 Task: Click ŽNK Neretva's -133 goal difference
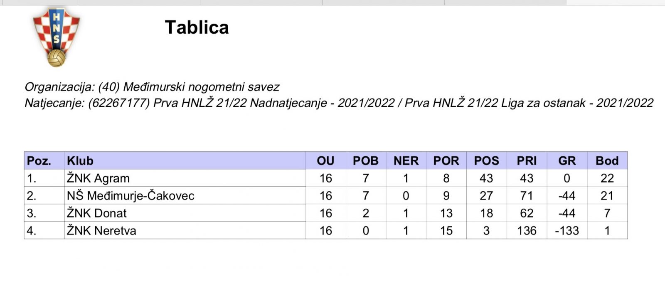tap(567, 231)
